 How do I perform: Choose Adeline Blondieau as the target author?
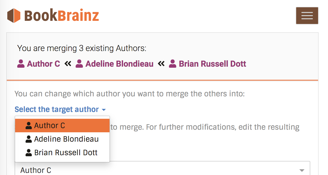(62, 139)
